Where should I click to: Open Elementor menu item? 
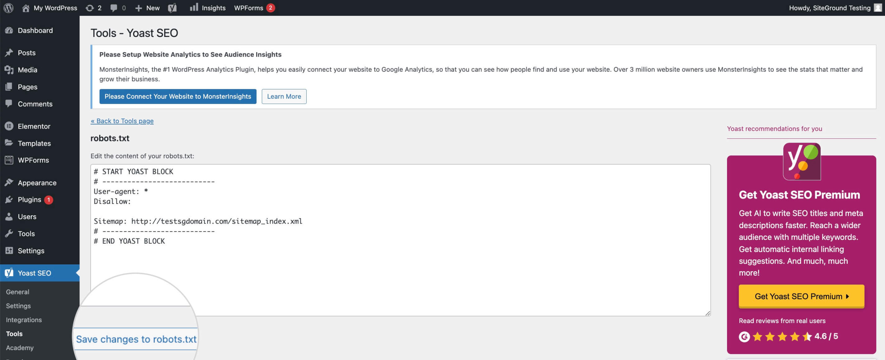[40, 126]
